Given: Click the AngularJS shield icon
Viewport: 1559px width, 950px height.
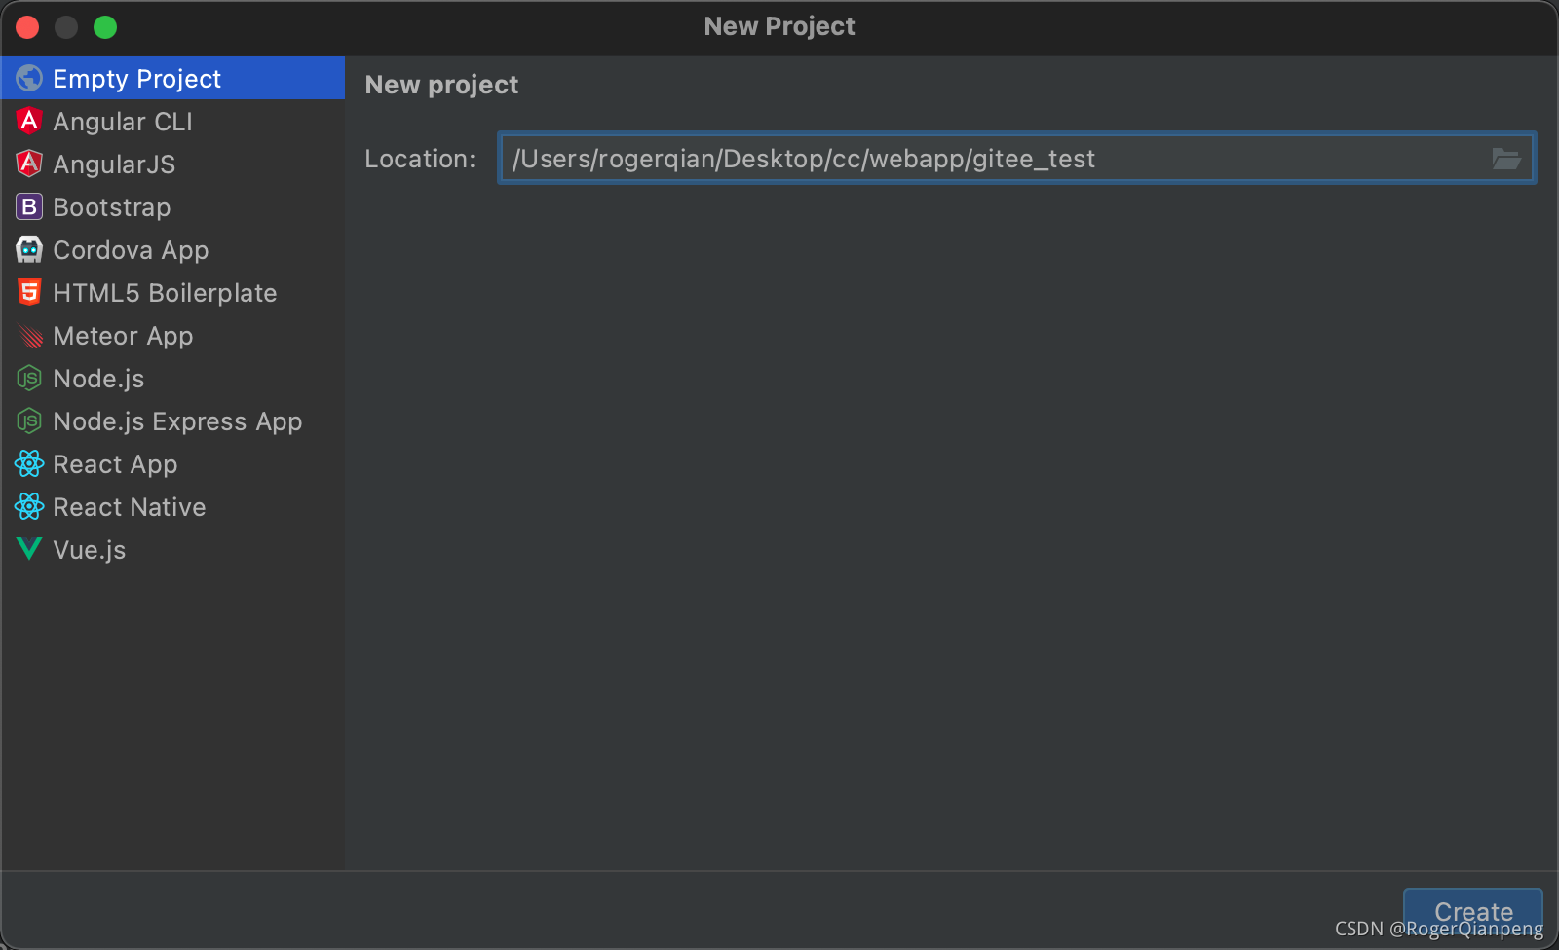Looking at the screenshot, I should click(x=29, y=164).
